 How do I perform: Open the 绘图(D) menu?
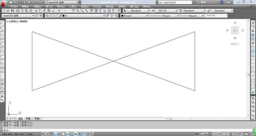85,6
